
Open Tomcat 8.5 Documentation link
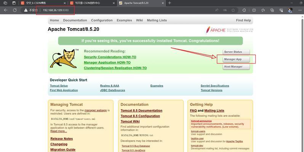tap(142, 111)
